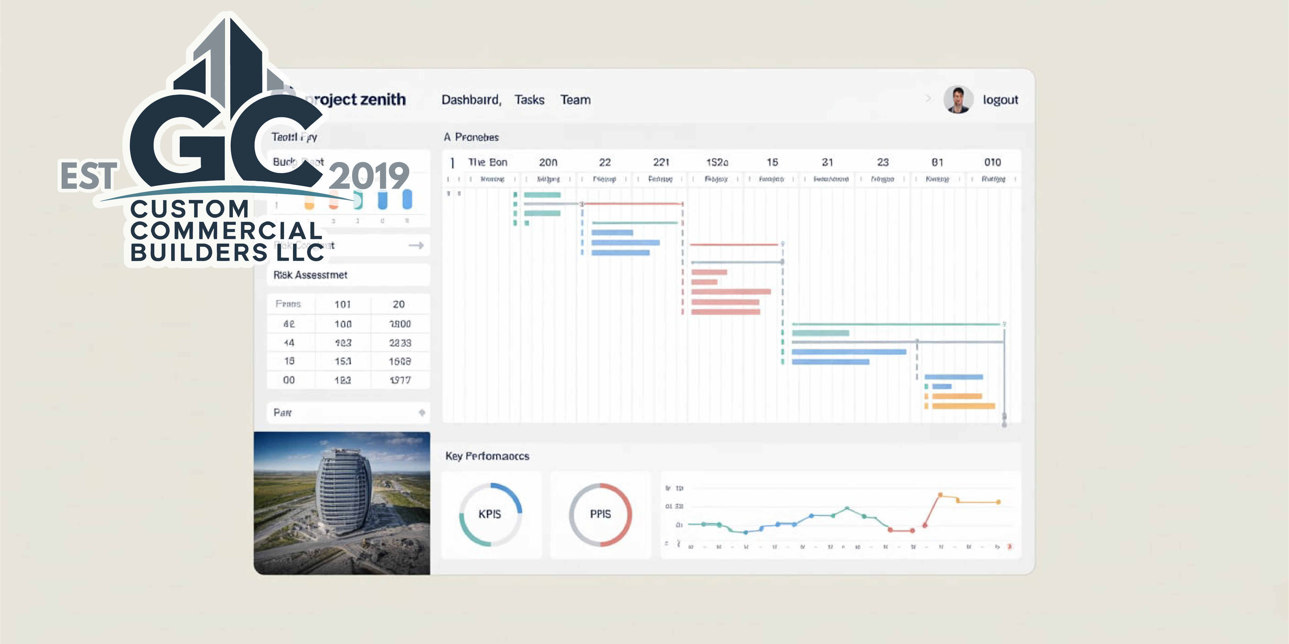Click the small chevron left of avatar
Image resolution: width=1289 pixels, height=644 pixels.
tap(928, 99)
